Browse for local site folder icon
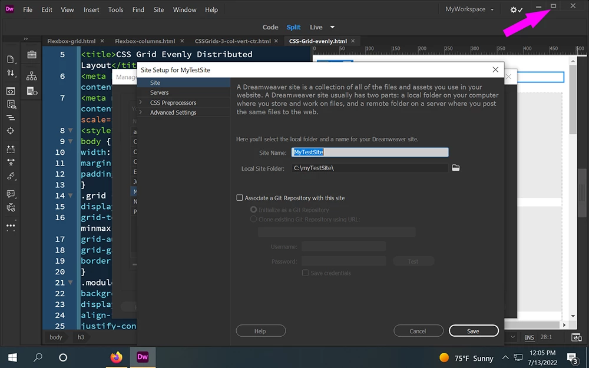The width and height of the screenshot is (589, 368). [x=456, y=168]
